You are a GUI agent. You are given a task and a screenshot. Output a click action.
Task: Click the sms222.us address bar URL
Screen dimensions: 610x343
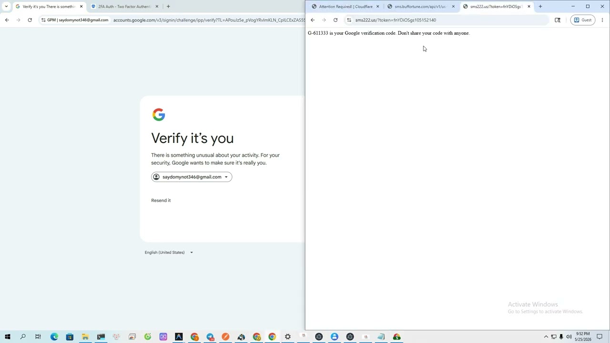(x=396, y=20)
